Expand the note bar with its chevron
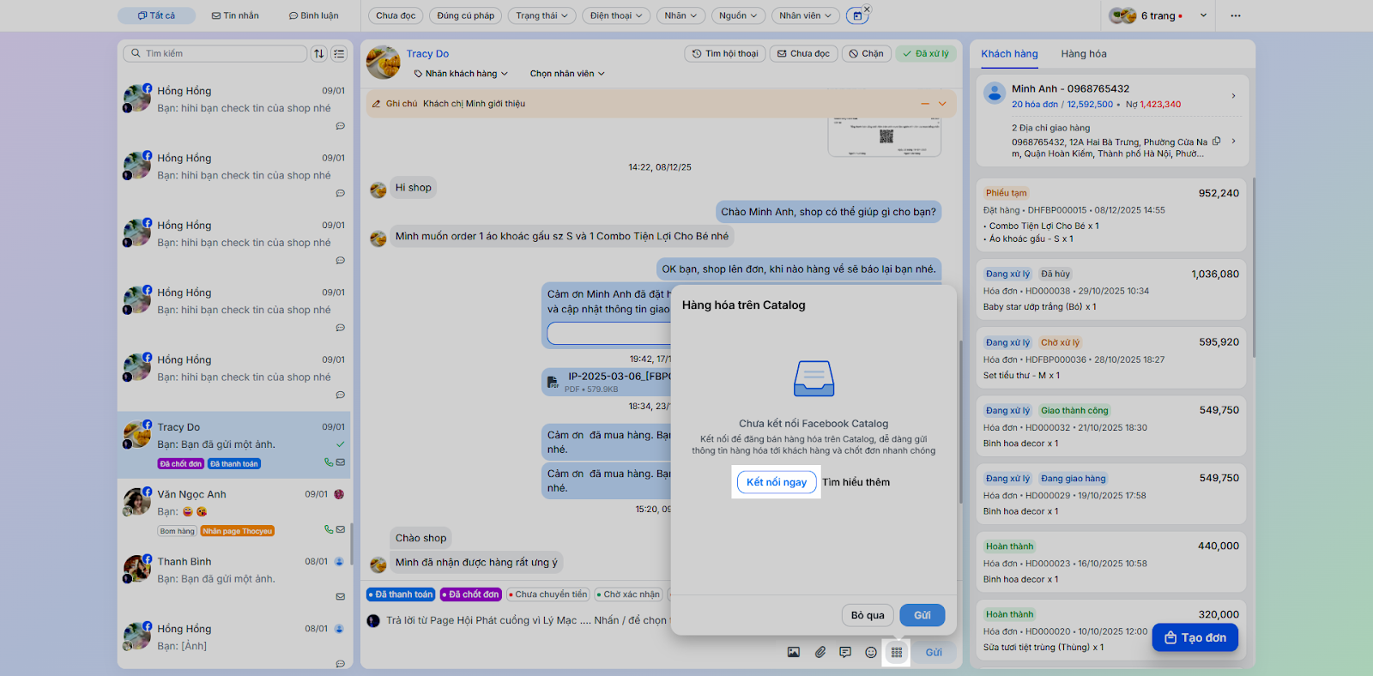The width and height of the screenshot is (1373, 676). click(x=942, y=104)
